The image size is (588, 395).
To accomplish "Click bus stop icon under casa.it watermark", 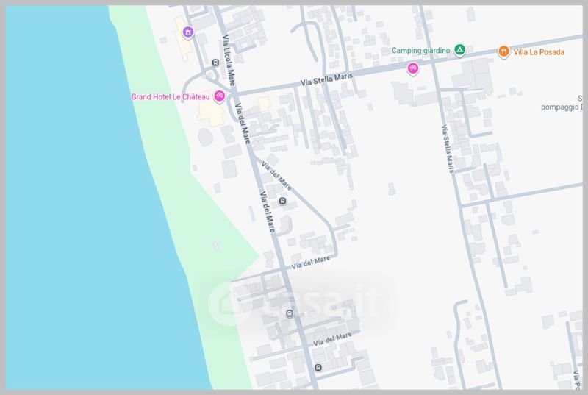I will coord(289,313).
